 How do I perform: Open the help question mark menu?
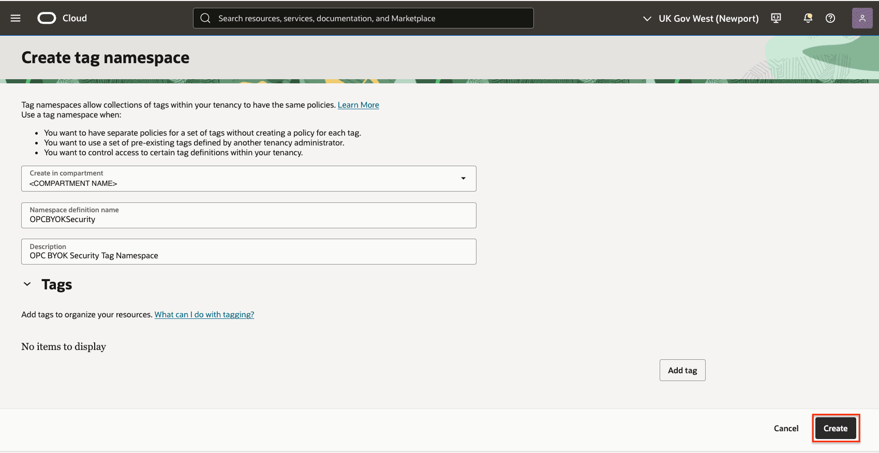pos(830,18)
